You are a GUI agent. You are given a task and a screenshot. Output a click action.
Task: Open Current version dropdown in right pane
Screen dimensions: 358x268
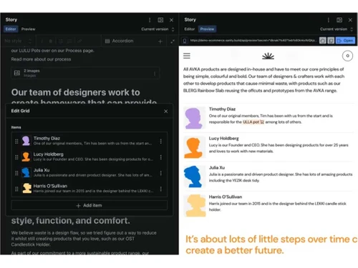[x=337, y=29]
